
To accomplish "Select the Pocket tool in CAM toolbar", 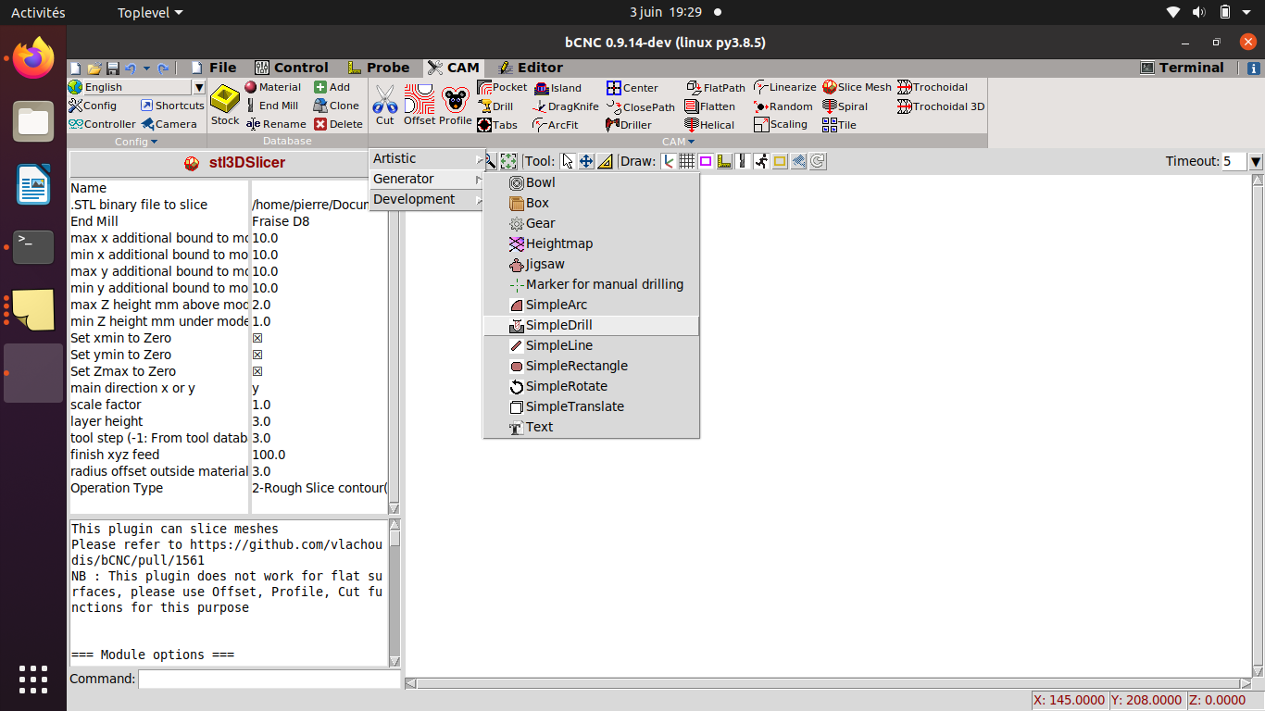I will [501, 87].
